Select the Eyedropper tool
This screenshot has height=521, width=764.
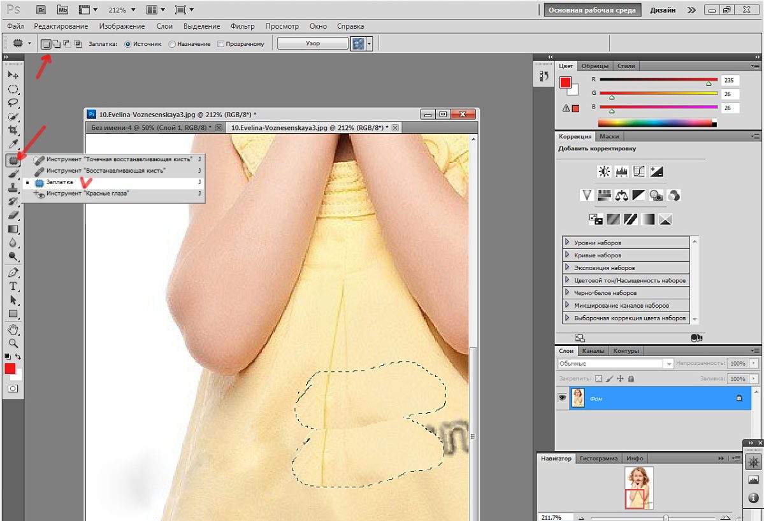pyautogui.click(x=13, y=144)
